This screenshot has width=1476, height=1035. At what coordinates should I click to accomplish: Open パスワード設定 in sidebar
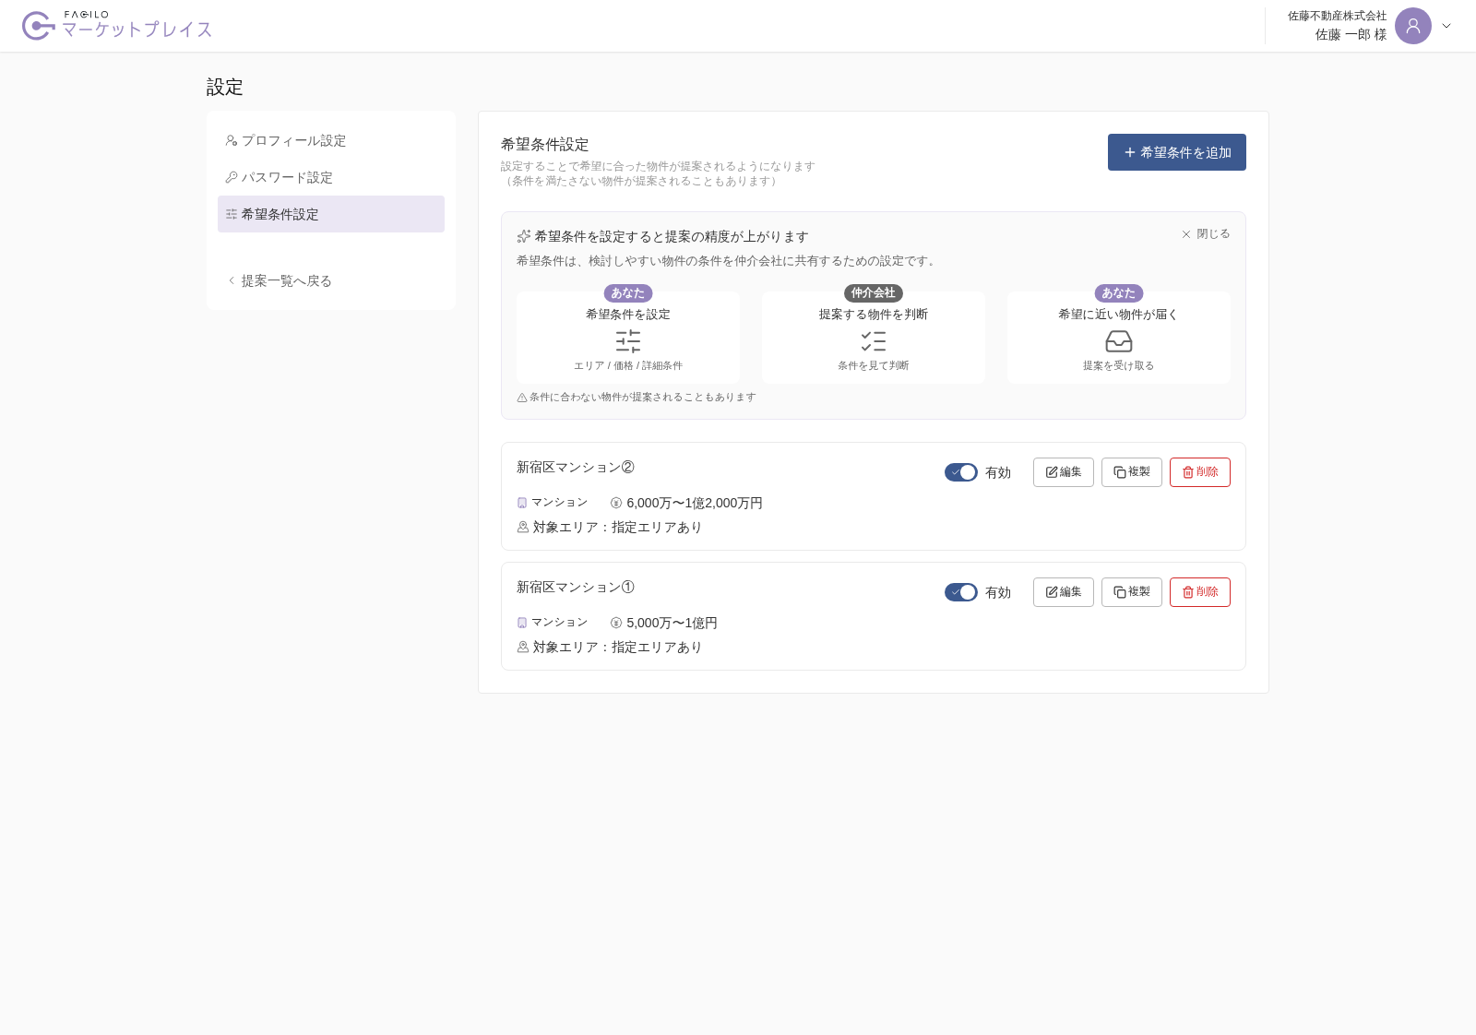331,177
